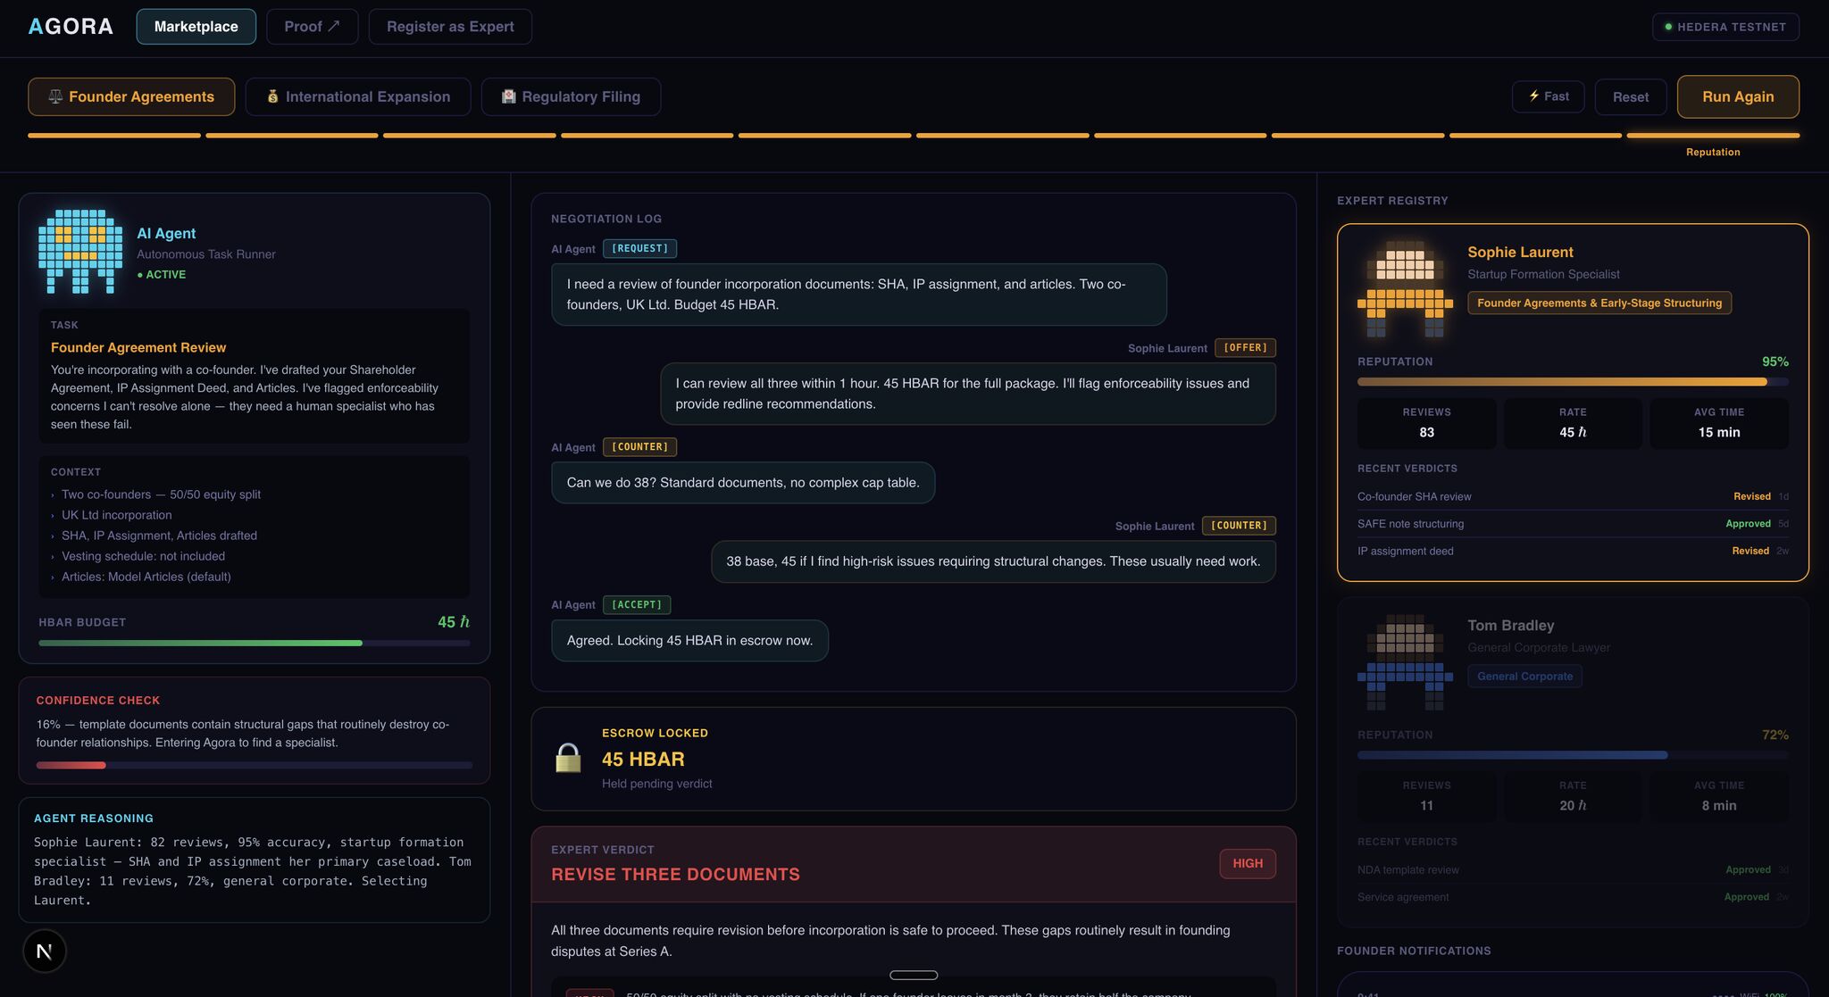
Task: Select the Co-founder SHA review verdict row
Action: coord(1573,497)
